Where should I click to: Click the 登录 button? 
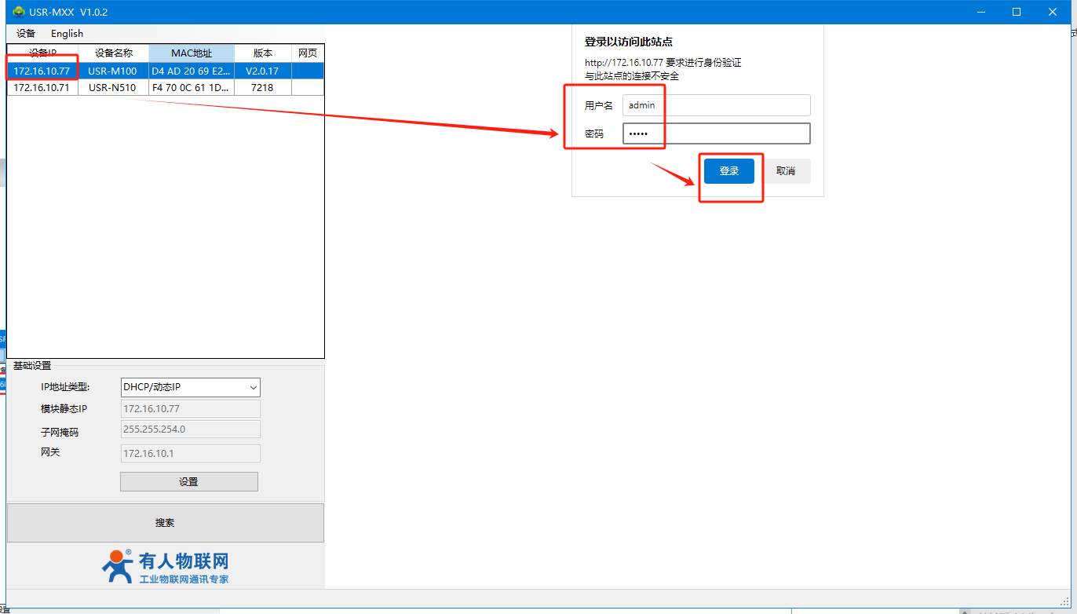tap(728, 171)
